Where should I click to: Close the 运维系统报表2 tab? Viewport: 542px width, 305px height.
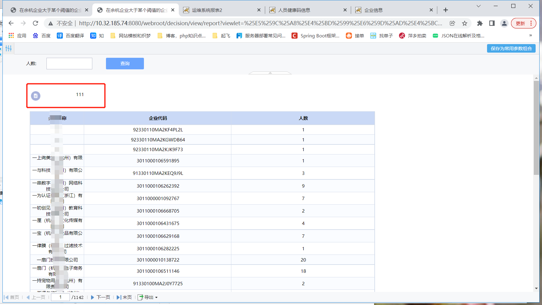[x=259, y=10]
